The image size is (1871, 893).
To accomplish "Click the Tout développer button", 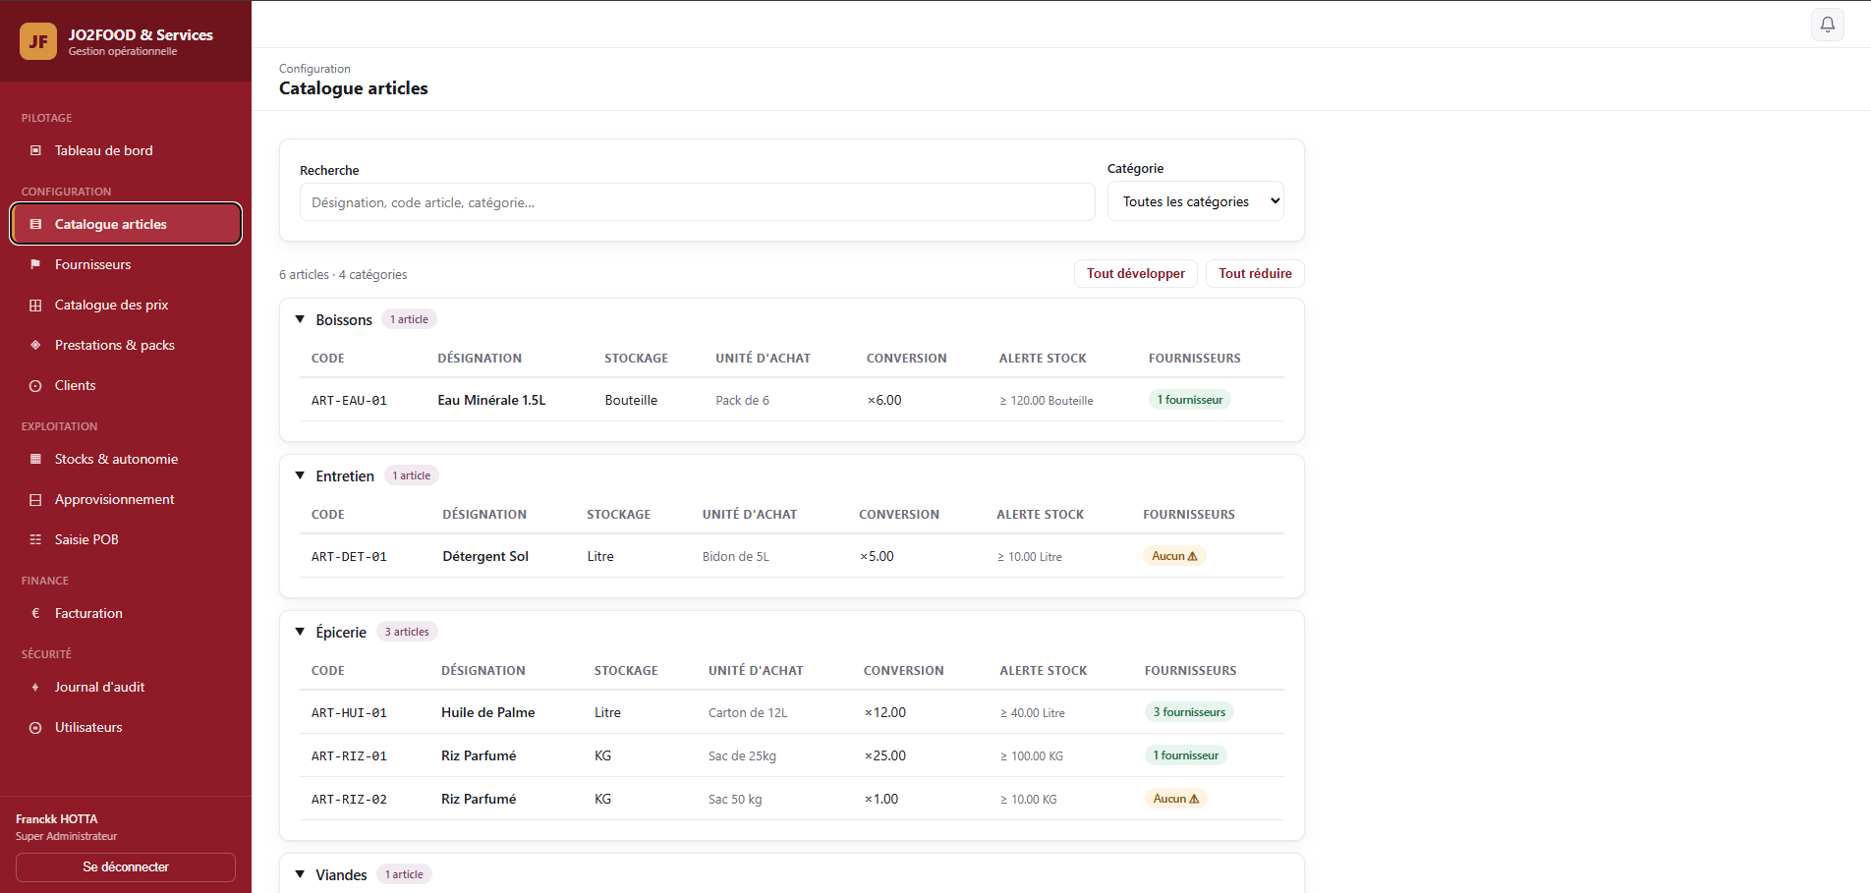I will [1136, 273].
